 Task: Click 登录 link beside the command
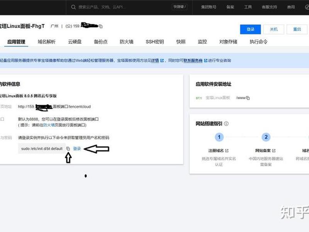pos(77,148)
